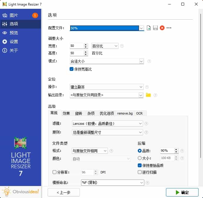Disable the 保持原始品质 checkbox

(x=140, y=165)
